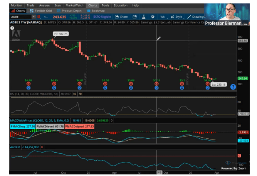Click the calendar clock icon beside Share
The image size is (257, 176).
pyautogui.click(x=135, y=17)
